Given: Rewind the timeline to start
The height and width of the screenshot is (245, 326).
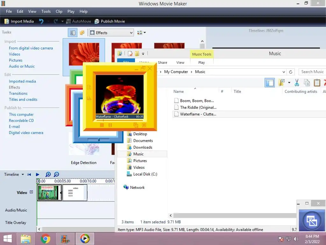Looking at the screenshot, I should tap(29, 174).
